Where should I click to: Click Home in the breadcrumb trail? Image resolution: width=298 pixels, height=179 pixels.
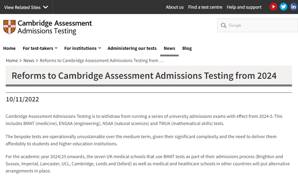pyautogui.click(x=12, y=61)
